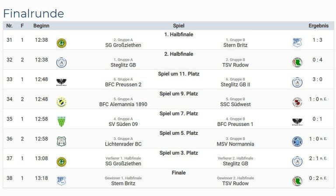Select the Beginn column header
The width and height of the screenshot is (336, 196).
42,26
